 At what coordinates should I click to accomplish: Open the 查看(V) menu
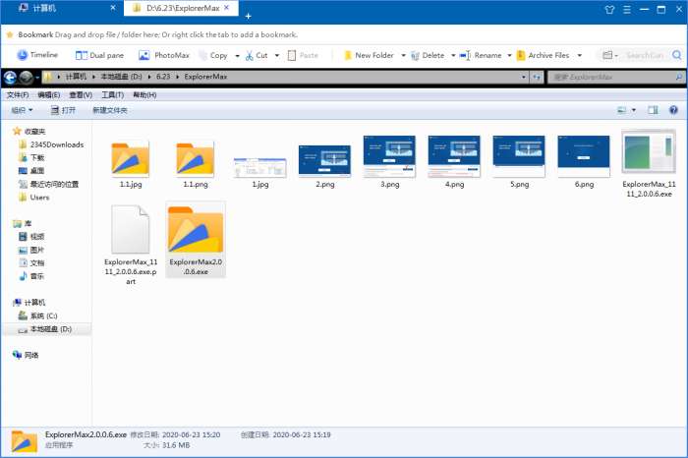click(x=81, y=94)
